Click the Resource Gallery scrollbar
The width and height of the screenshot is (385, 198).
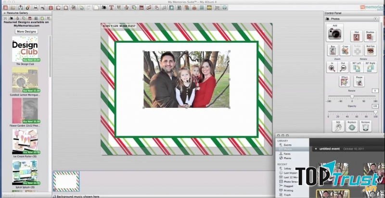(x=50, y=56)
